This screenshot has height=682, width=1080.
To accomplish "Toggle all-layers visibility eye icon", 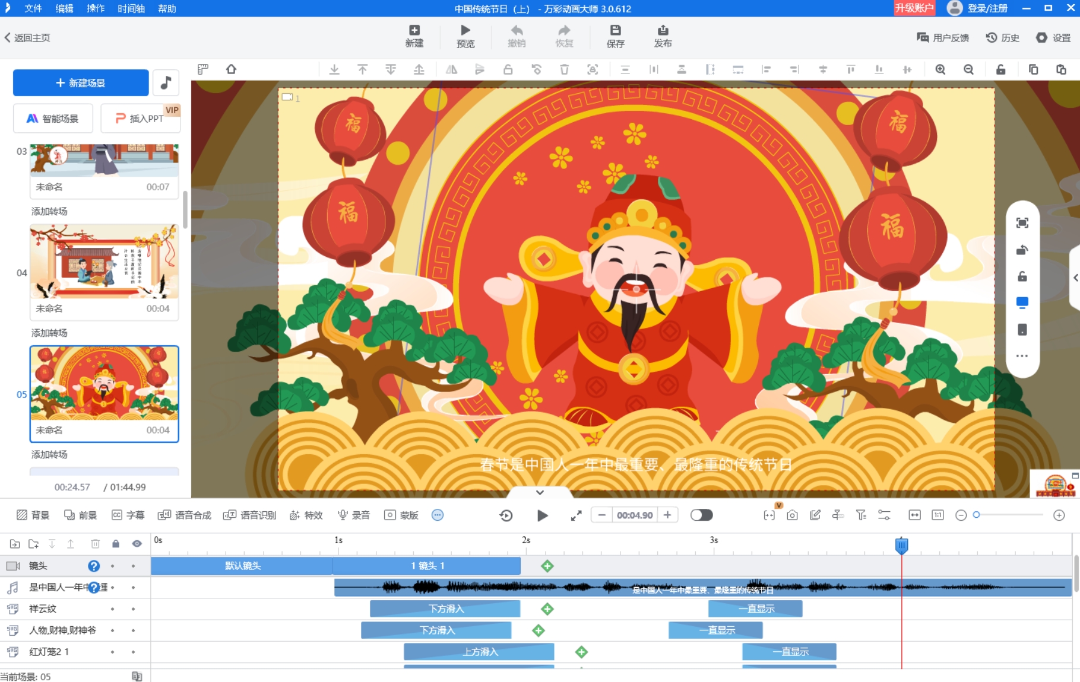I will [137, 544].
